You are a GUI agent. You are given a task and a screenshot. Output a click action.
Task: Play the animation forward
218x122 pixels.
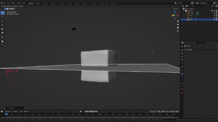pyautogui.click(x=92, y=111)
